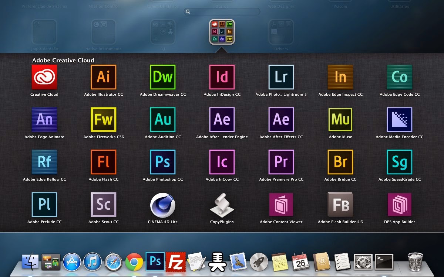Launch Adobe After Effects CC
The height and width of the screenshot is (277, 444).
(x=280, y=120)
